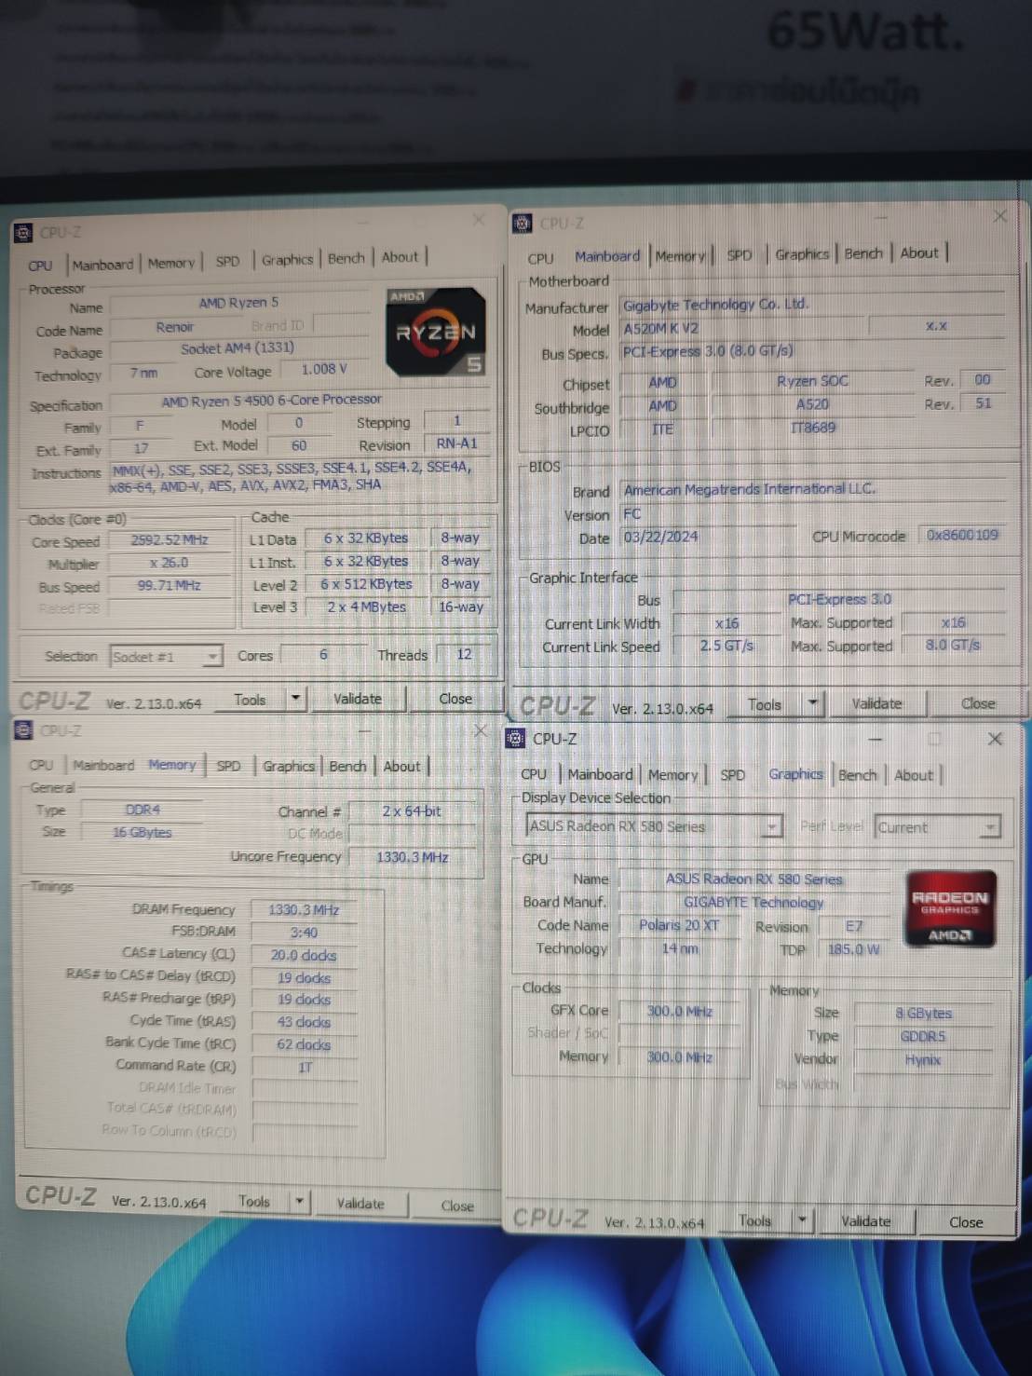Screen dimensions: 1032x1376
Task: Click the Radeon Graphics logo in the GPU window
Action: click(x=950, y=908)
